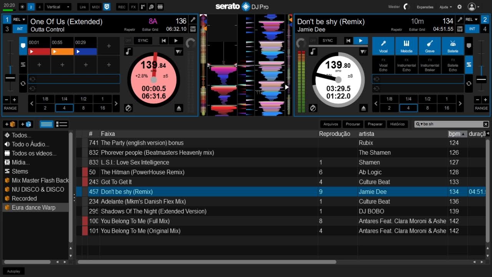
Task: Open the Procurar panel tab
Action: click(x=353, y=124)
